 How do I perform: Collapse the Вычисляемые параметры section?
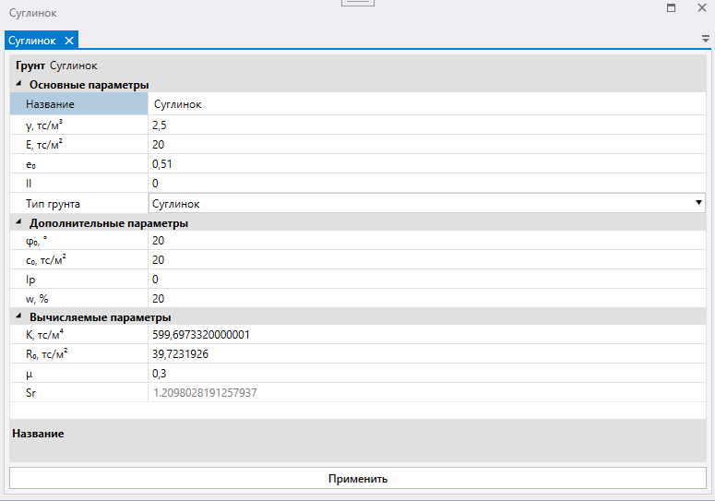(18, 318)
